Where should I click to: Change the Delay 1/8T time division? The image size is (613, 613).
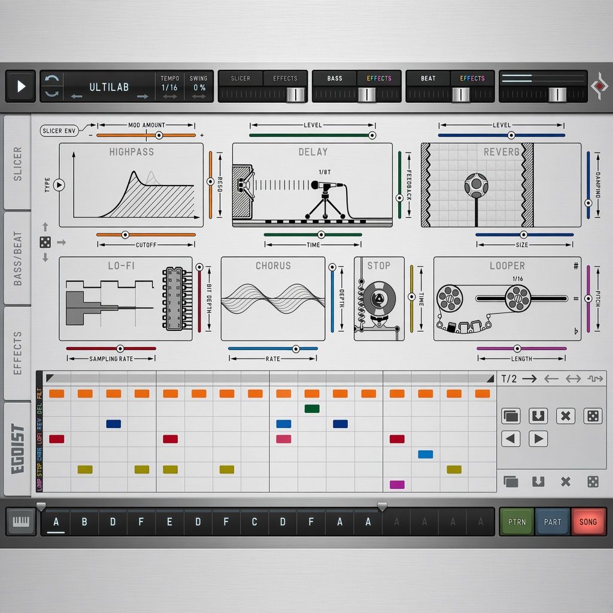tap(325, 172)
